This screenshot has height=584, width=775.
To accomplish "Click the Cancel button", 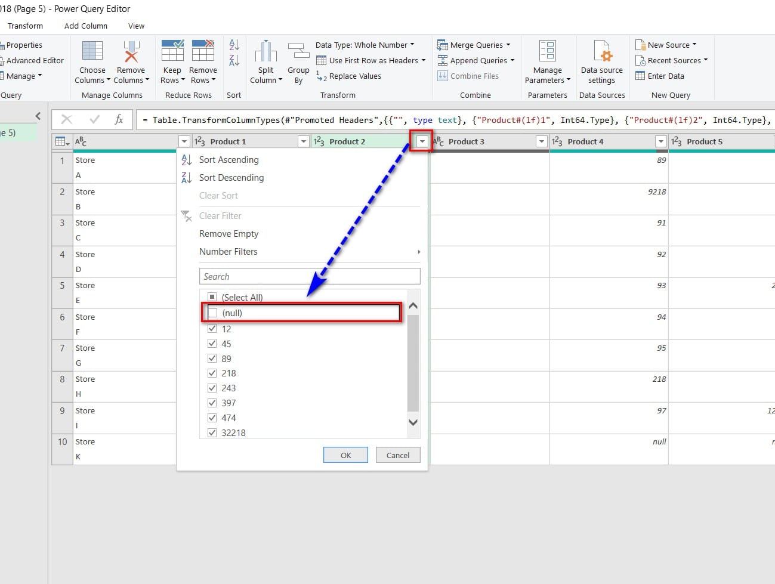I will [x=398, y=455].
